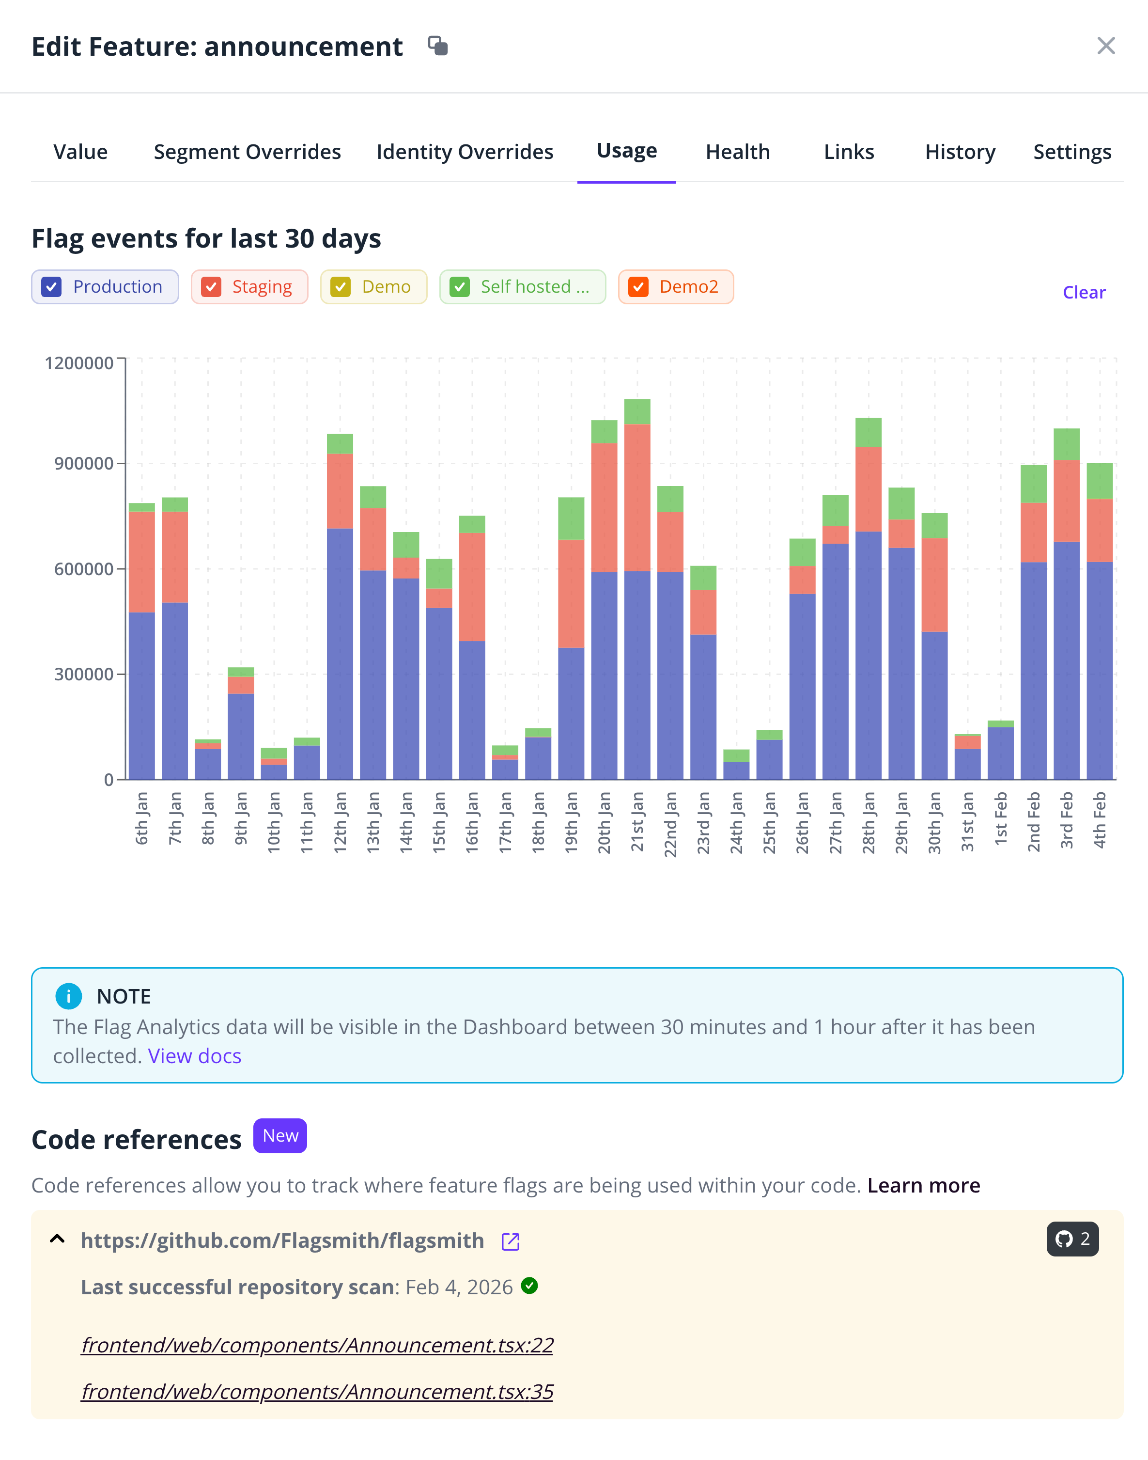Go to the Settings tab
Viewport: 1148px width, 1460px height.
(1071, 152)
